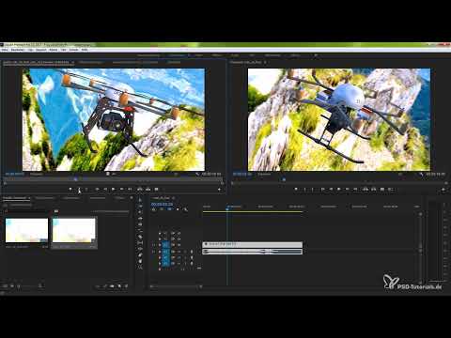This screenshot has width=451, height=338.
Task: Open Program monitor zoom level dropdown
Action: tap(265, 174)
